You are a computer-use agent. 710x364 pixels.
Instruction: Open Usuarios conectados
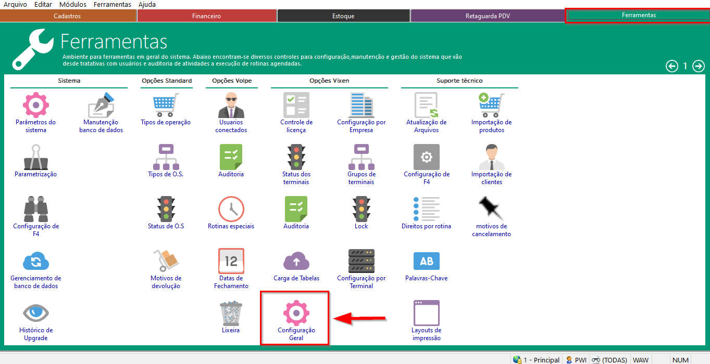(231, 105)
